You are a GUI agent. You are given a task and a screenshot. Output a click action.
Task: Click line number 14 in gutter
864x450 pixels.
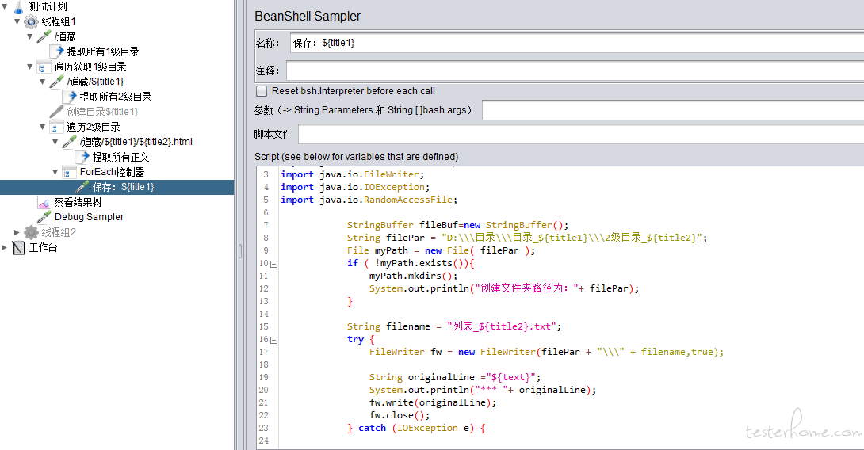point(264,314)
